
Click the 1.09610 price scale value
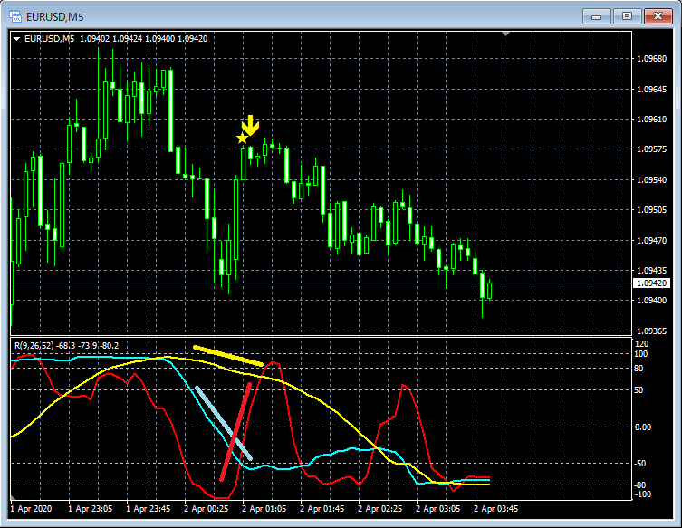click(651, 120)
